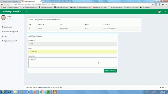Close the Niramaya Hospital browser tab
Screen dimensions: 168x94
click(40, 1)
